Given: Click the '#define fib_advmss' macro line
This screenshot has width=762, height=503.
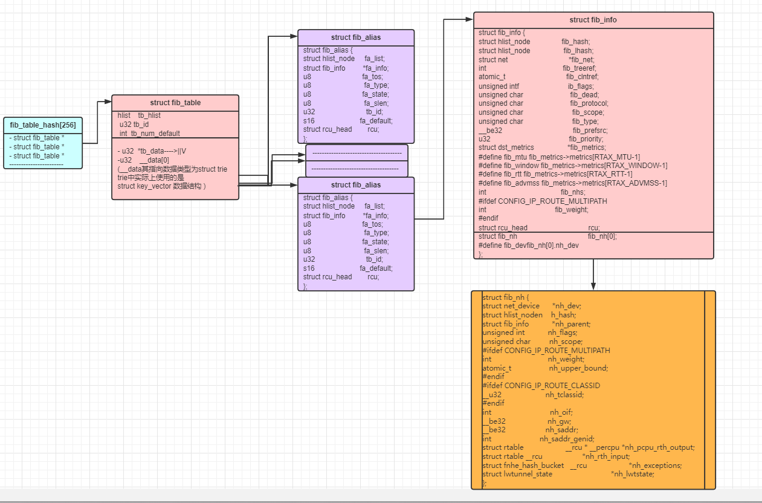Looking at the screenshot, I should coord(573,183).
